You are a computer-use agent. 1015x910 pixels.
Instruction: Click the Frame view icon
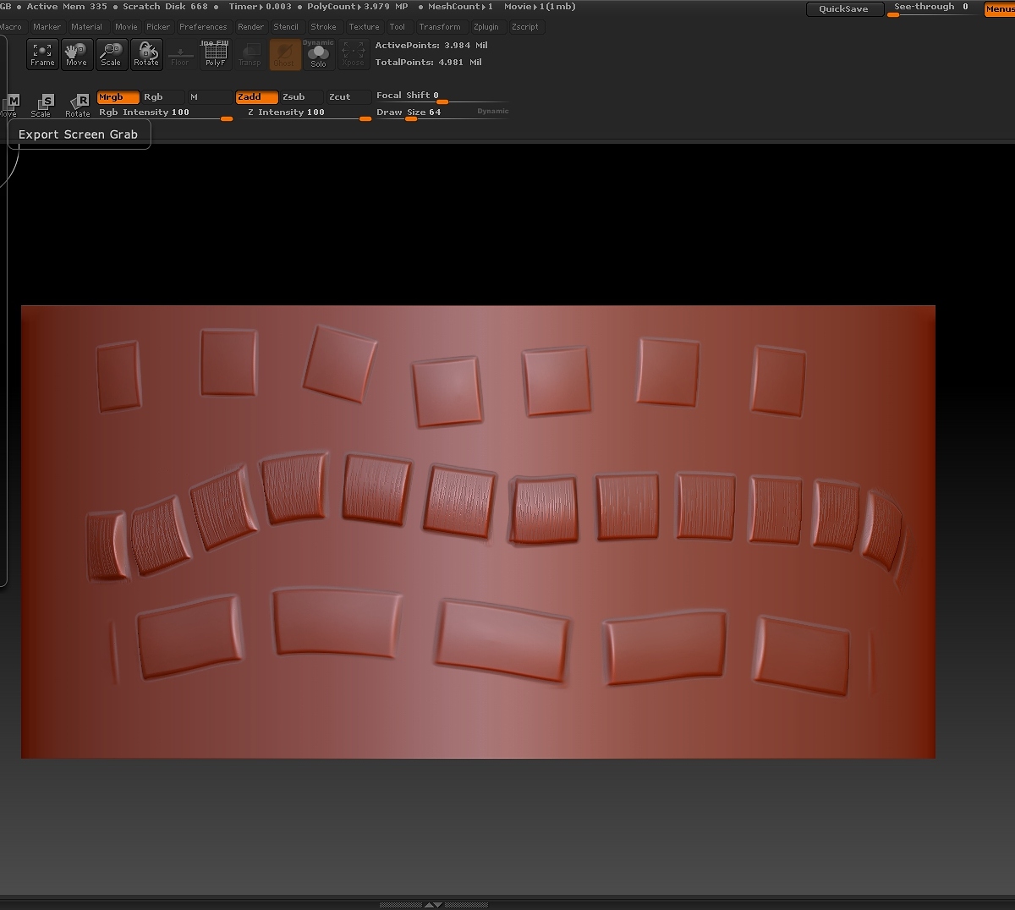click(42, 54)
